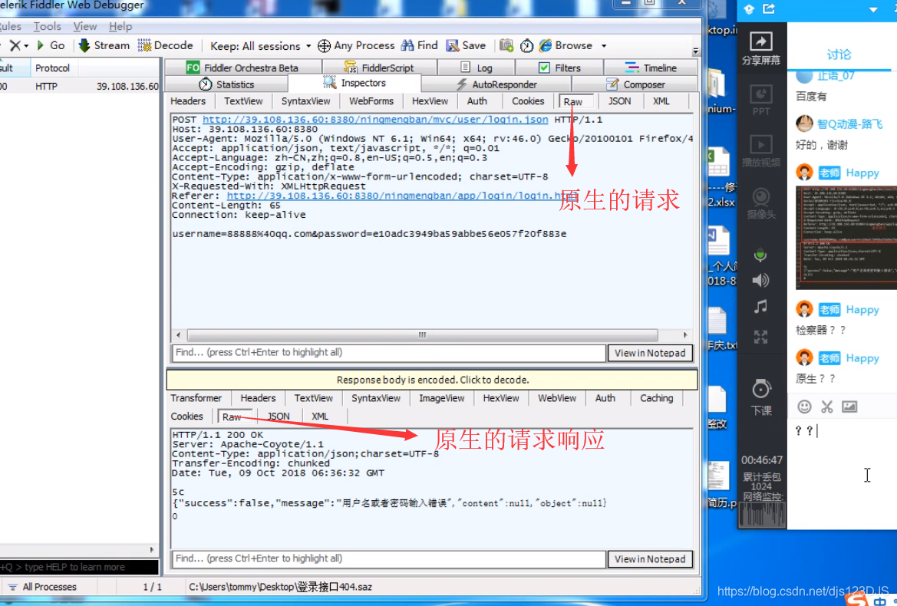
Task: Launch Browse with the IE icon
Action: click(546, 45)
